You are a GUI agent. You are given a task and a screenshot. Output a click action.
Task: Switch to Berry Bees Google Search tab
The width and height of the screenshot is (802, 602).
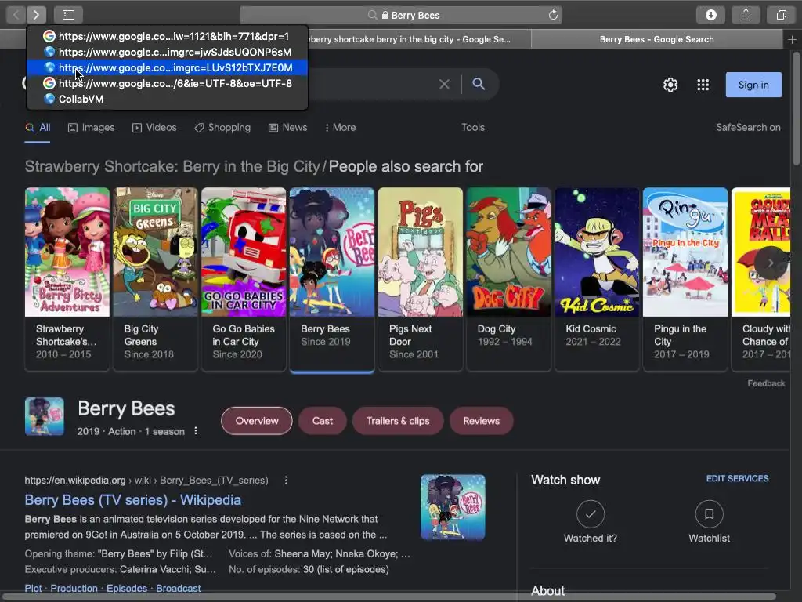coord(657,39)
